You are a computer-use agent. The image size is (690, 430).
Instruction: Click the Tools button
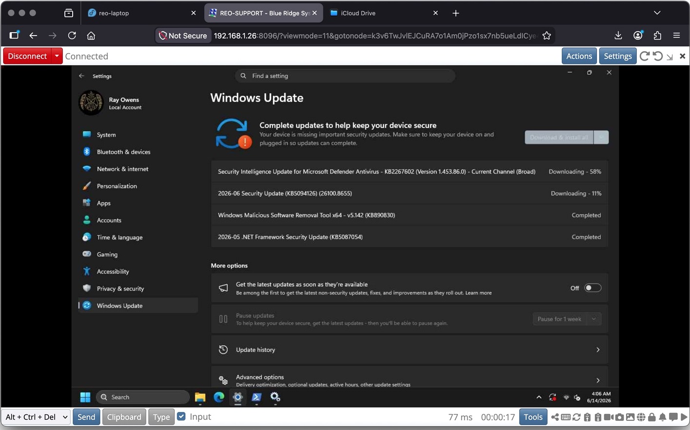[533, 417]
